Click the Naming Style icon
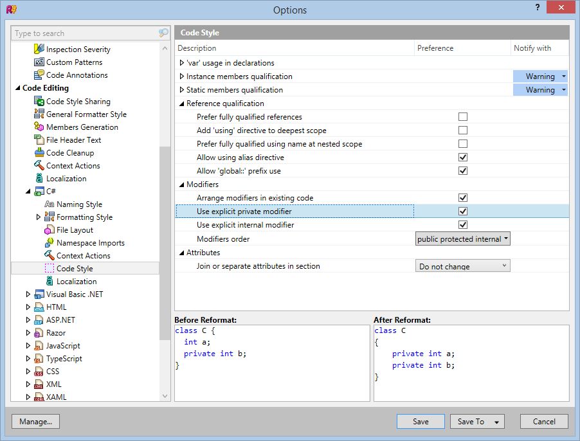This screenshot has width=580, height=441. coord(49,204)
